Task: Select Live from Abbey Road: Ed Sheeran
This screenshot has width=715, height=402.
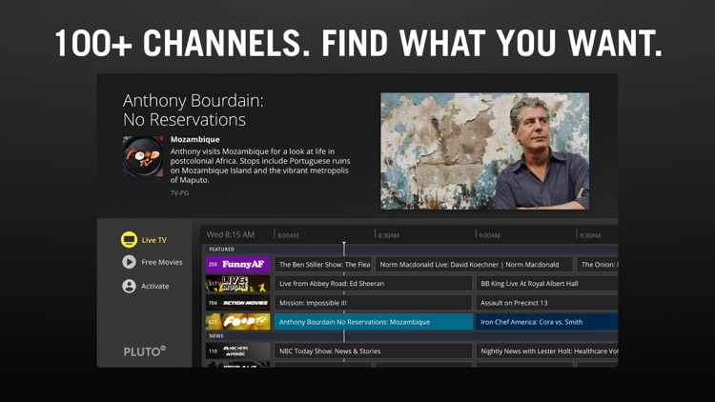Action: pyautogui.click(x=373, y=284)
